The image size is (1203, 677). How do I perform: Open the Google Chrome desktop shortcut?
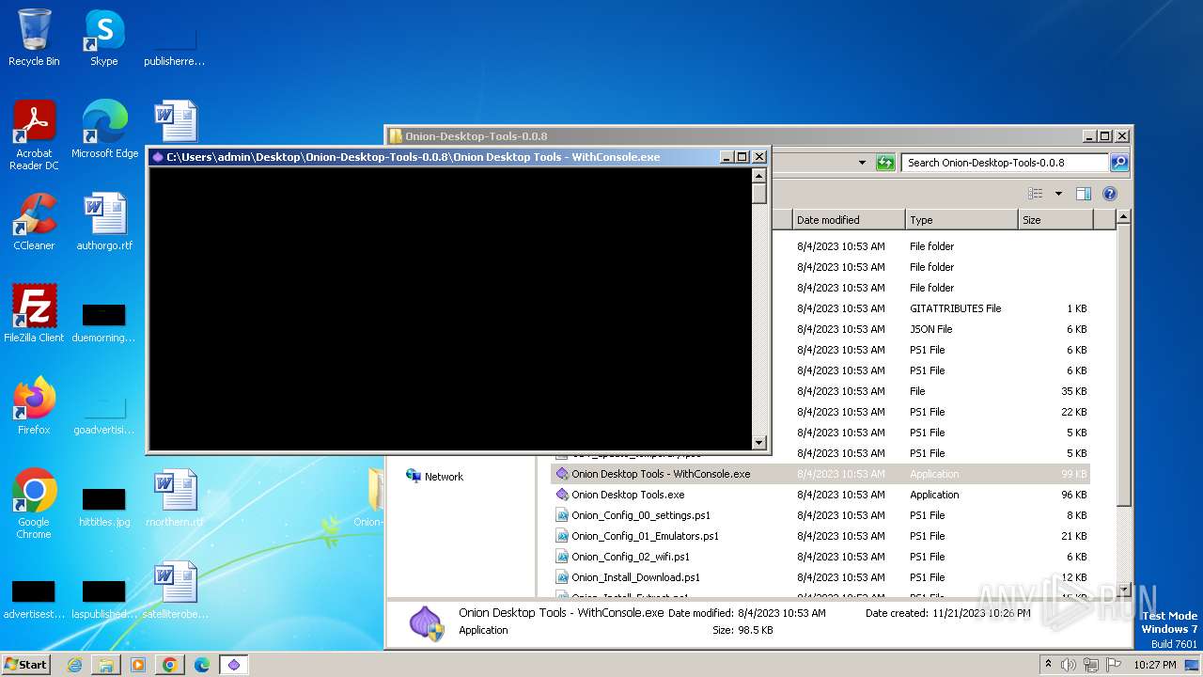pos(34,504)
